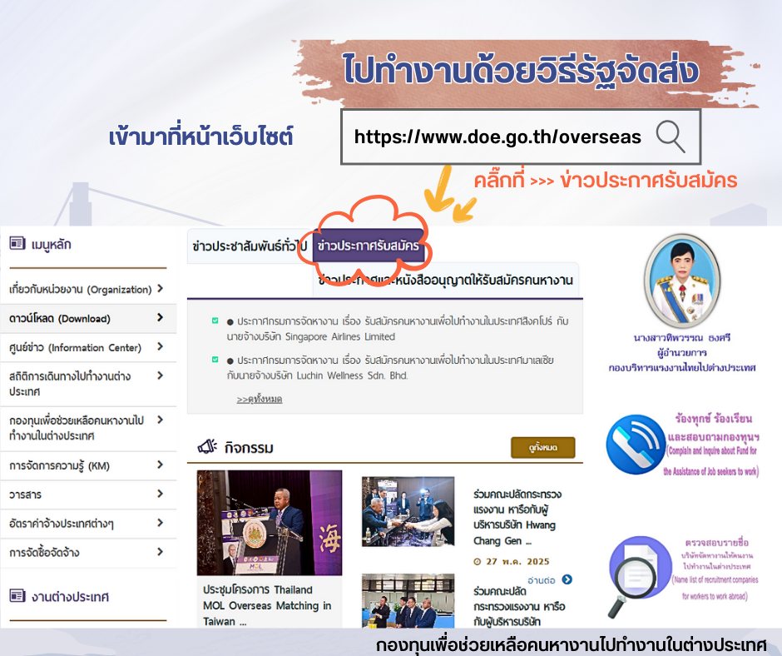Open the >>ดูทั้งหมด link under announcements

coord(259,400)
